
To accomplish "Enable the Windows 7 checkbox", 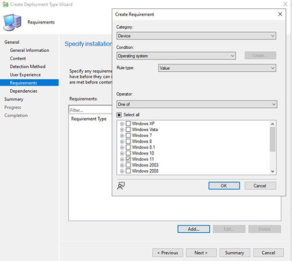I will (128, 136).
